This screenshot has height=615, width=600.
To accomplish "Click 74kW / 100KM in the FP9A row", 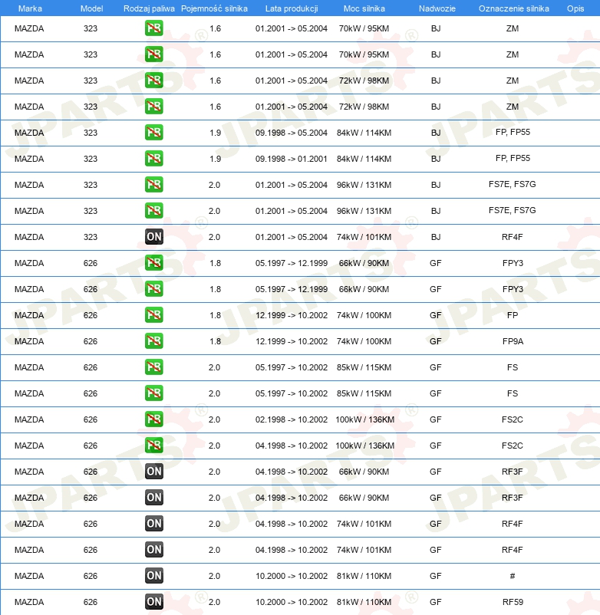I will pos(364,341).
